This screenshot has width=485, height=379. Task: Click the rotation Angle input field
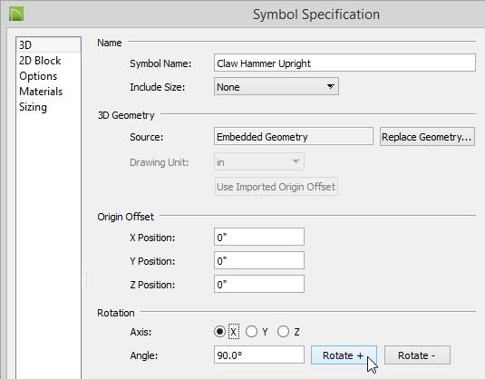[259, 355]
